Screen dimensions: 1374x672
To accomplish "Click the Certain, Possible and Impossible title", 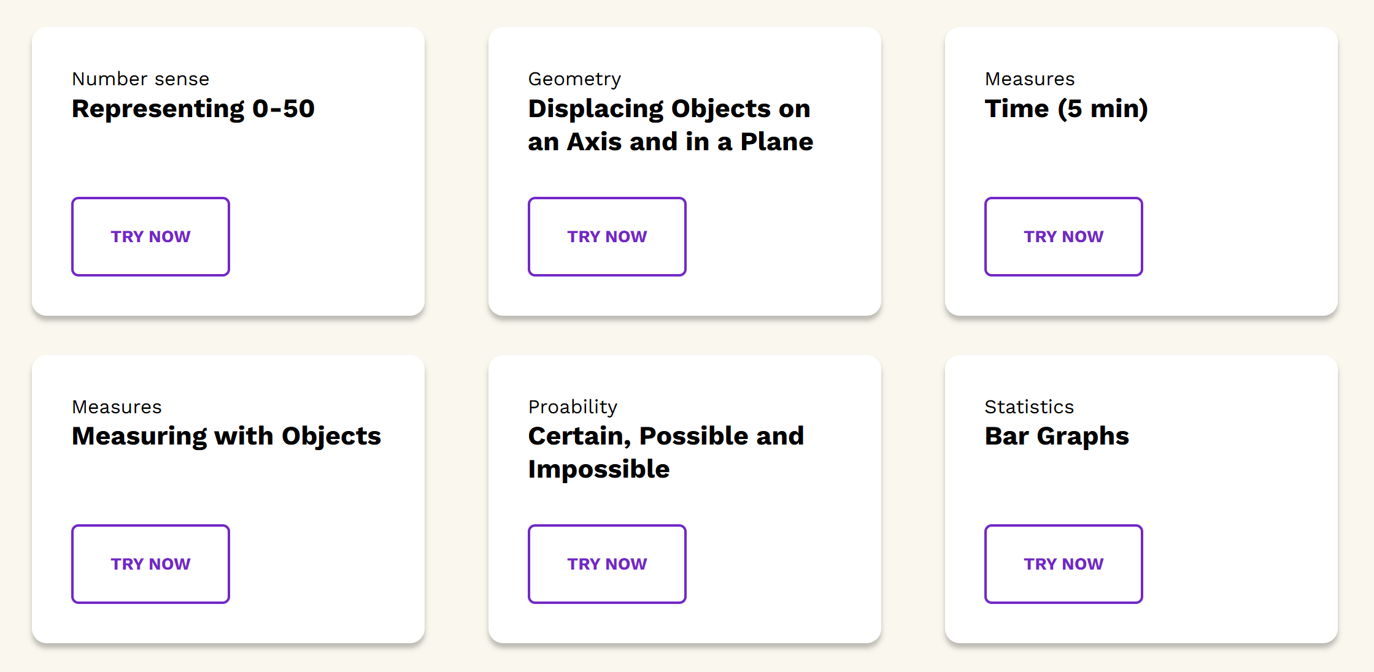I will [x=666, y=452].
